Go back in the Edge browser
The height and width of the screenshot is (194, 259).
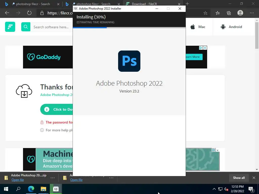[7, 13]
